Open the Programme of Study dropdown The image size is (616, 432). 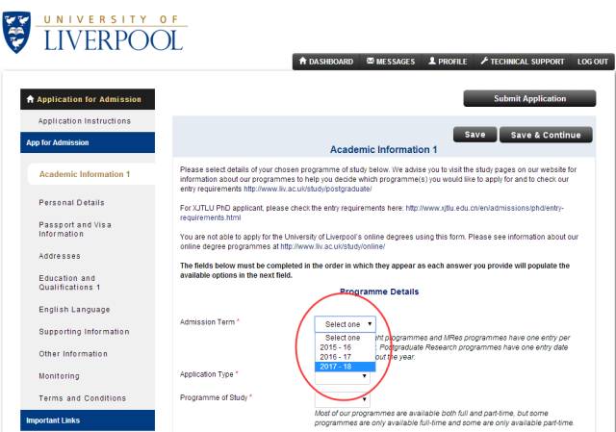coord(343,399)
